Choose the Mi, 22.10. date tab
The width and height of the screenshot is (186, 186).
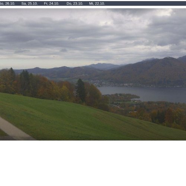[97, 4]
